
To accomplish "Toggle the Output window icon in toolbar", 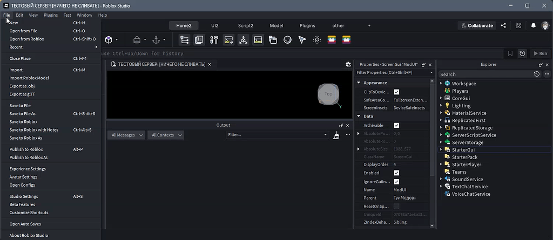I will click(x=228, y=40).
